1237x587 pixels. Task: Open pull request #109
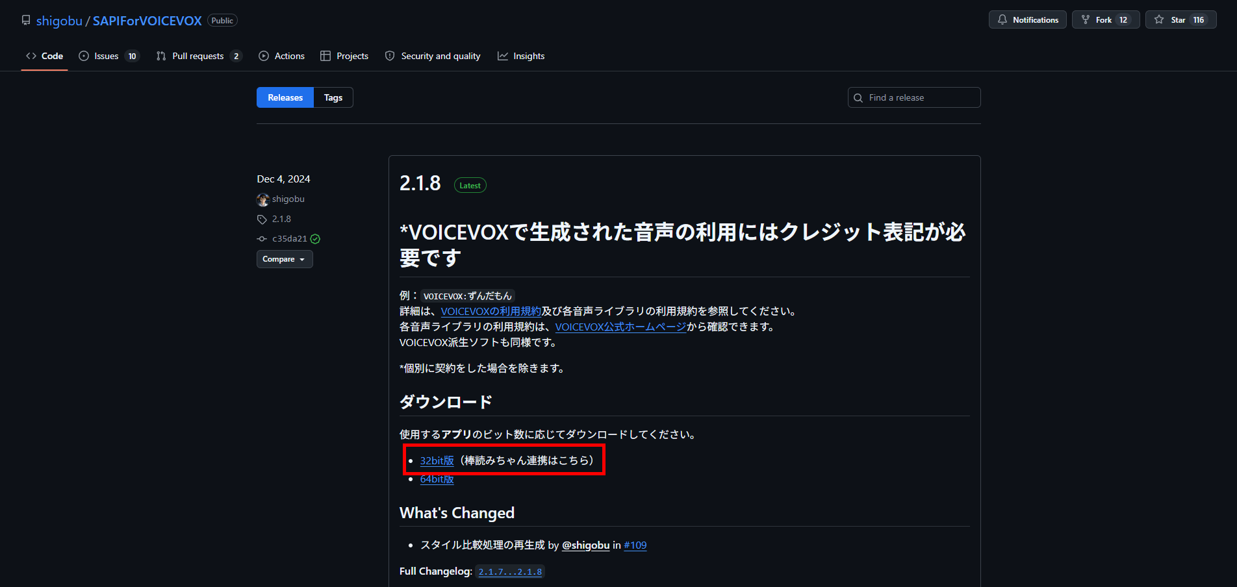(x=635, y=545)
